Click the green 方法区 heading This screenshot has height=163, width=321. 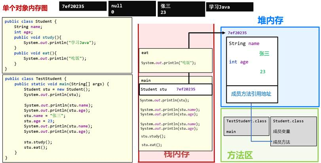pyautogui.click(x=240, y=155)
